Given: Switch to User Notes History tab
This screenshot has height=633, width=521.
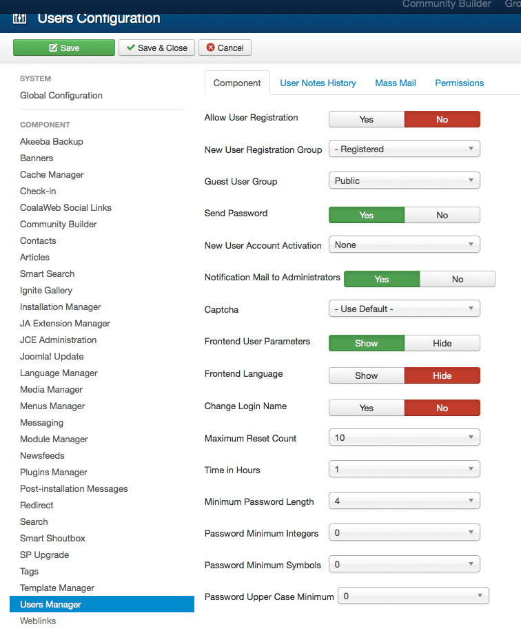Looking at the screenshot, I should point(318,83).
